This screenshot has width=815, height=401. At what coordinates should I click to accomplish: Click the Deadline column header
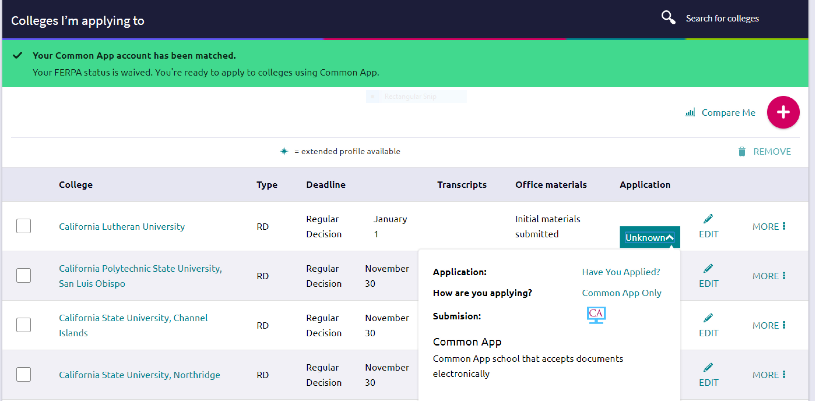(x=326, y=185)
